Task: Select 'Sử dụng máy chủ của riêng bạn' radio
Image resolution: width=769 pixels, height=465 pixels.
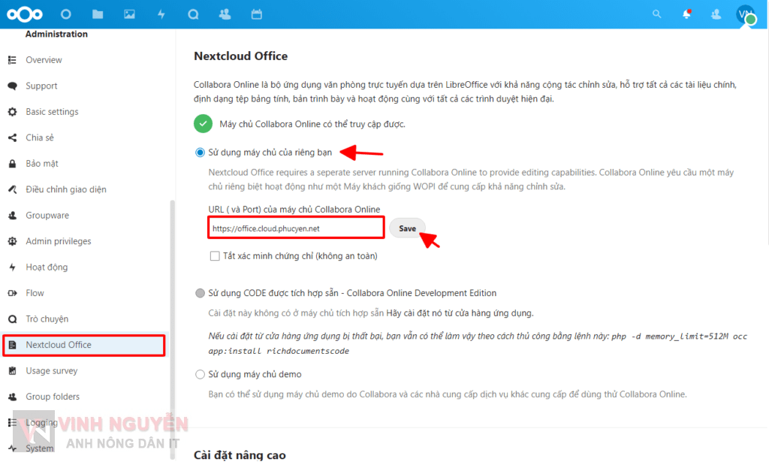Action: [200, 152]
